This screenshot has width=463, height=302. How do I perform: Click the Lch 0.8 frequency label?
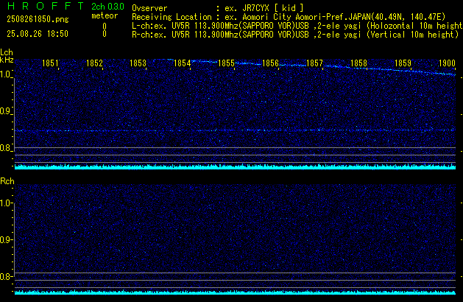click(6, 148)
